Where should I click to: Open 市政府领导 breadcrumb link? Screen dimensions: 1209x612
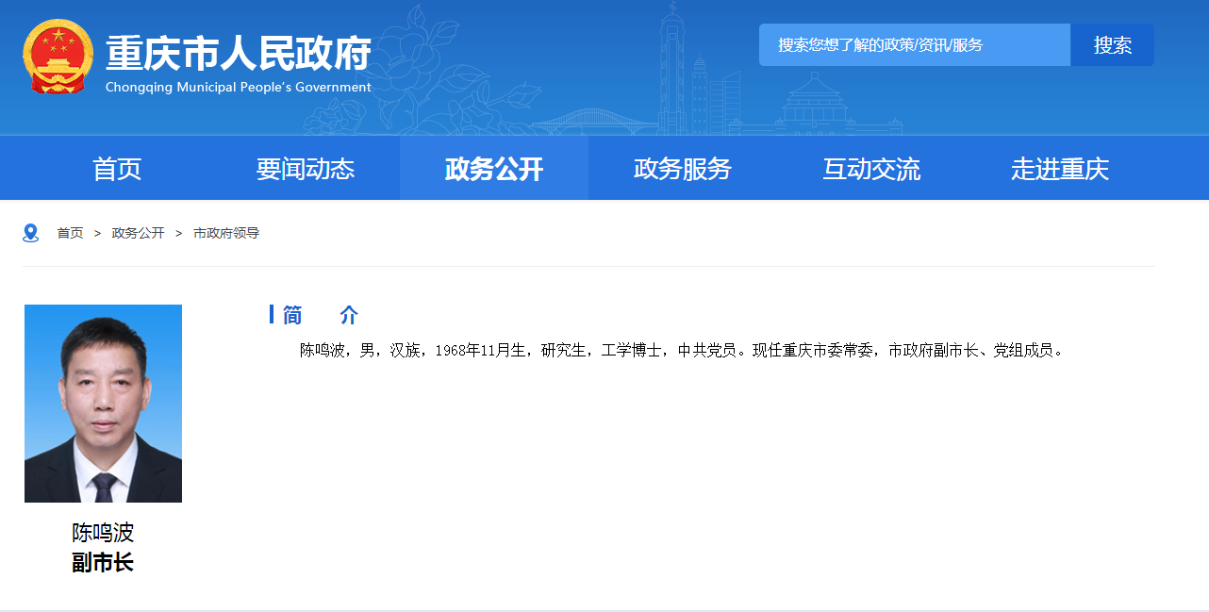(226, 233)
